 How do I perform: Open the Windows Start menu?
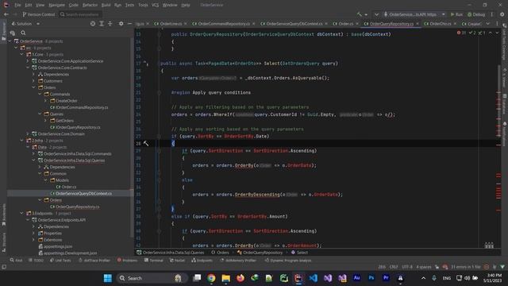click(x=108, y=278)
